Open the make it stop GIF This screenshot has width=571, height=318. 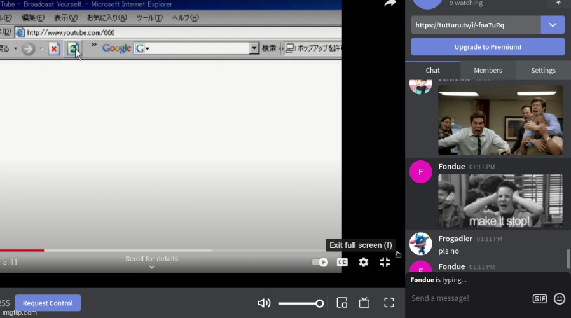pos(500,200)
